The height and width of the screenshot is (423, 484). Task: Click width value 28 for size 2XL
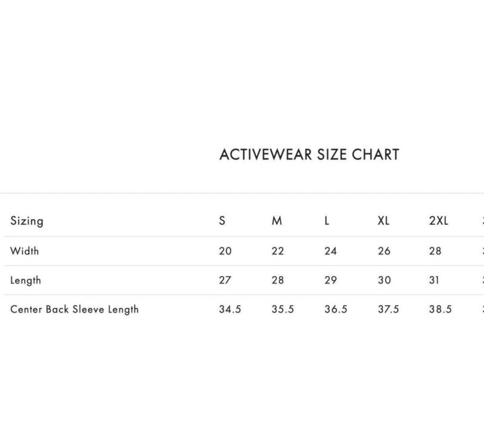tap(435, 251)
